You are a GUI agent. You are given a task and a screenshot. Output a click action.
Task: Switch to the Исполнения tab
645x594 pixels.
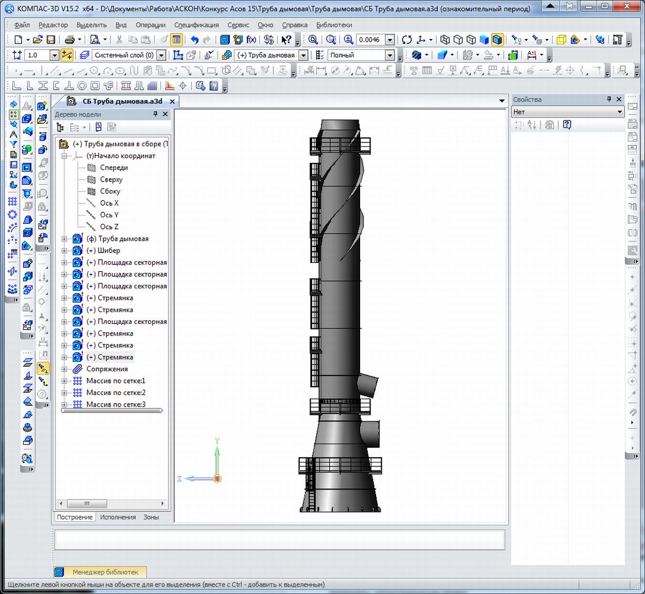[118, 517]
